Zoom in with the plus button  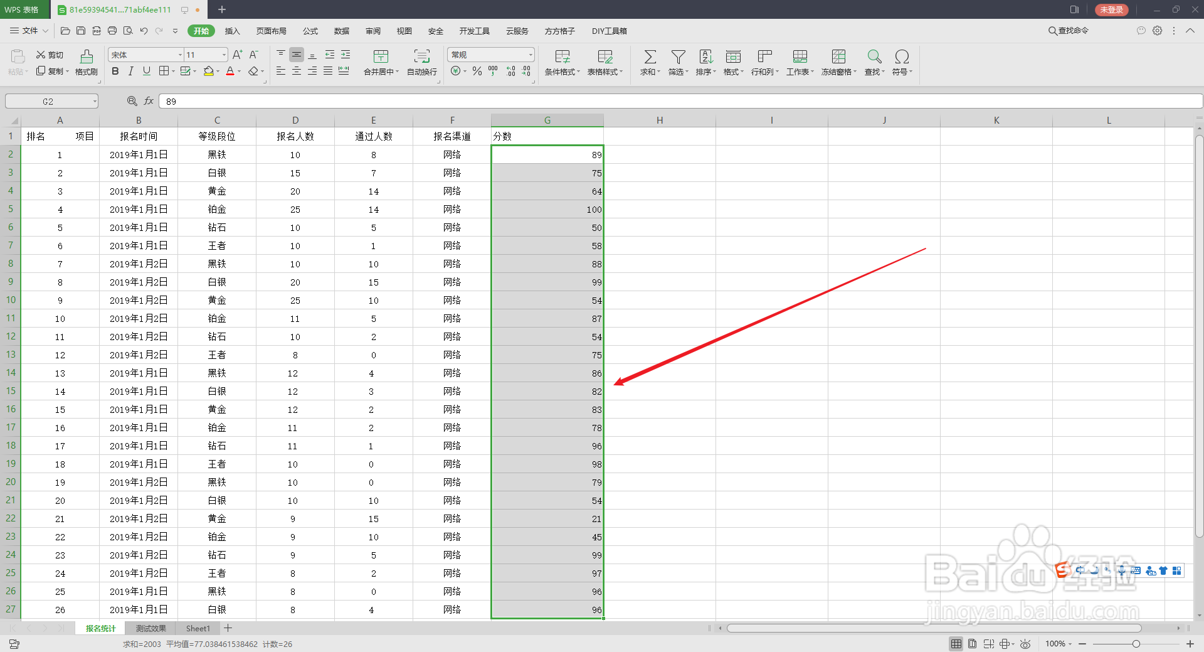click(x=1190, y=644)
